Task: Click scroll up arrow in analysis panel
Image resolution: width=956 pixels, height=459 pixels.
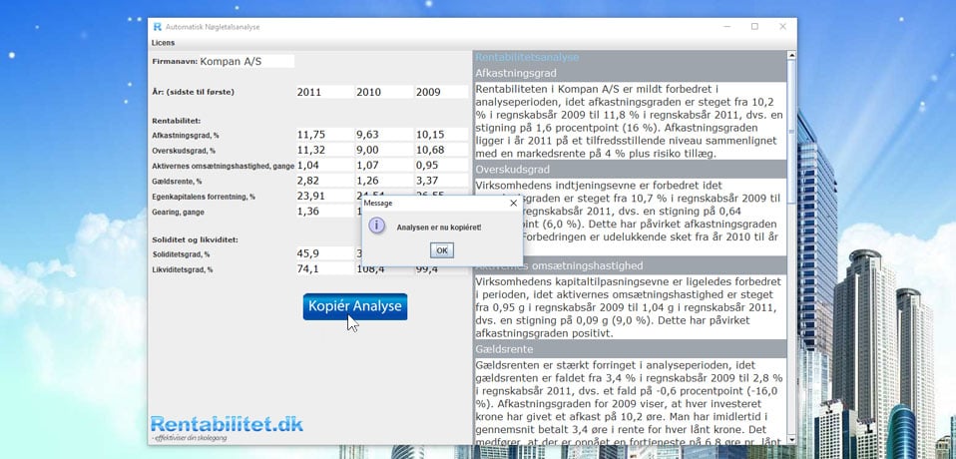Action: pyautogui.click(x=792, y=57)
